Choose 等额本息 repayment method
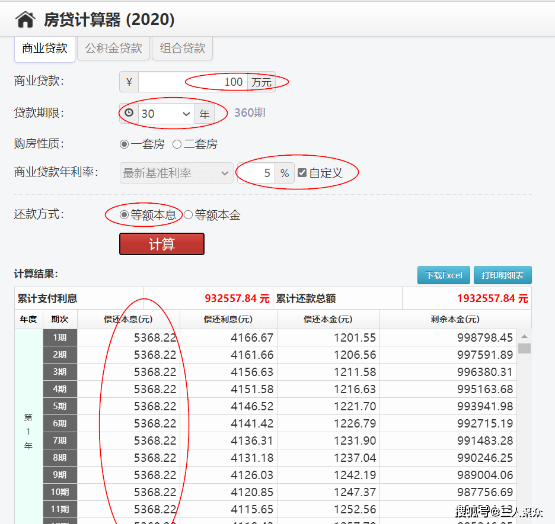 [124, 215]
